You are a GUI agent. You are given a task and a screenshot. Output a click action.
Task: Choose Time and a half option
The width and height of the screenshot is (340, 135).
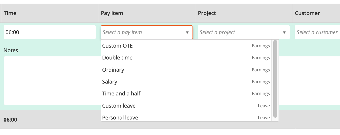click(x=186, y=94)
